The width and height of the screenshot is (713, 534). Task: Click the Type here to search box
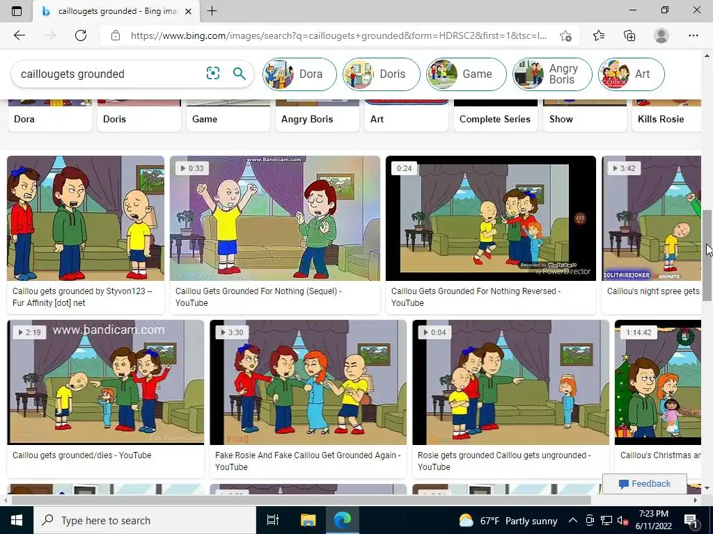coord(145,520)
